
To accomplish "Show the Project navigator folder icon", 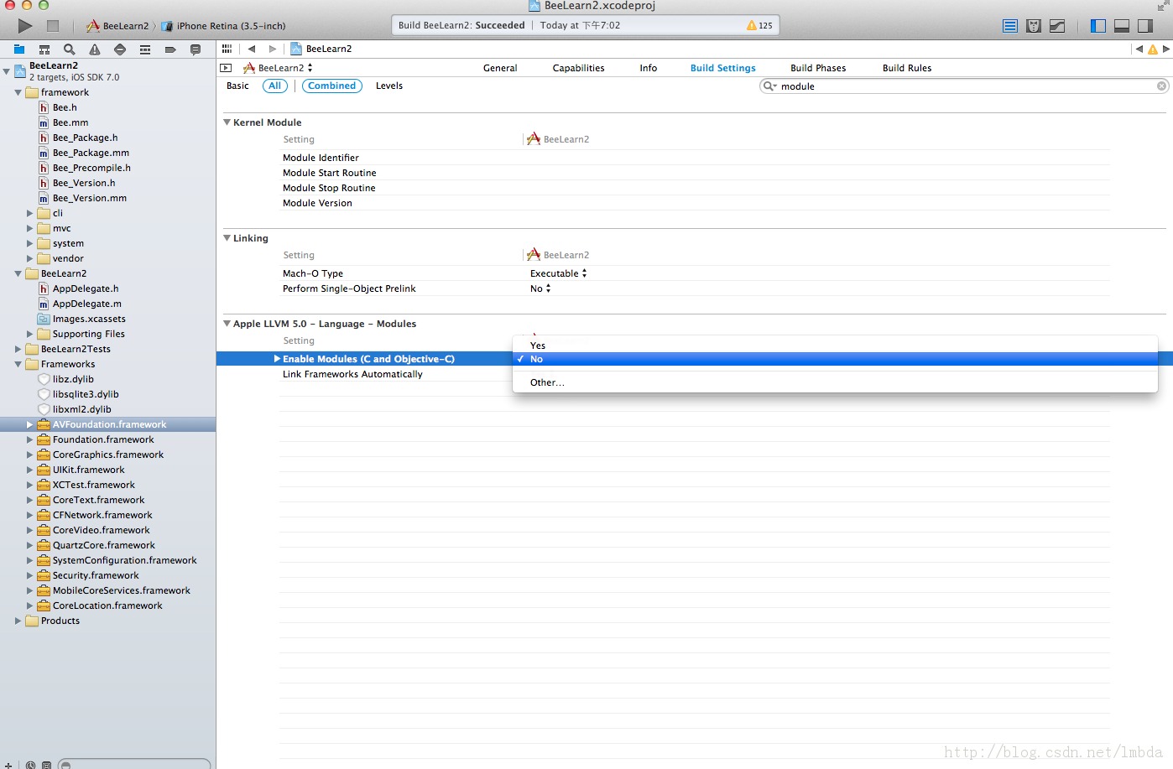I will coord(19,49).
